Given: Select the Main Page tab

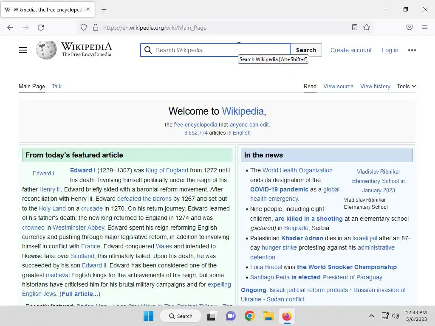Looking at the screenshot, I should coord(31,86).
